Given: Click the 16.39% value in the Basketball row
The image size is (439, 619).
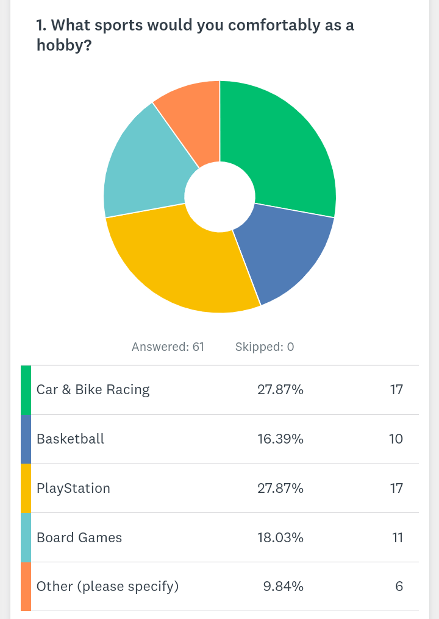Looking at the screenshot, I should (x=280, y=439).
